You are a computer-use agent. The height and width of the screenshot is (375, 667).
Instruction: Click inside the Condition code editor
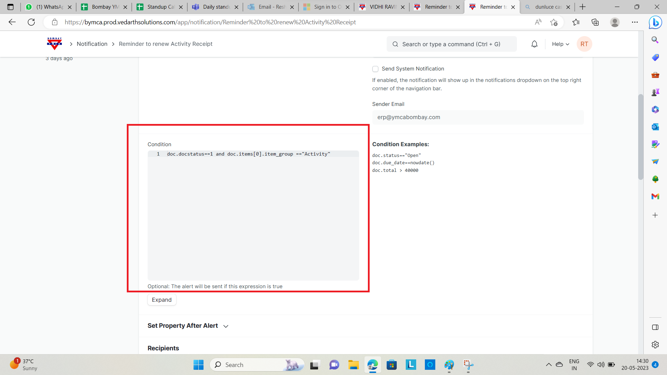[x=253, y=215]
